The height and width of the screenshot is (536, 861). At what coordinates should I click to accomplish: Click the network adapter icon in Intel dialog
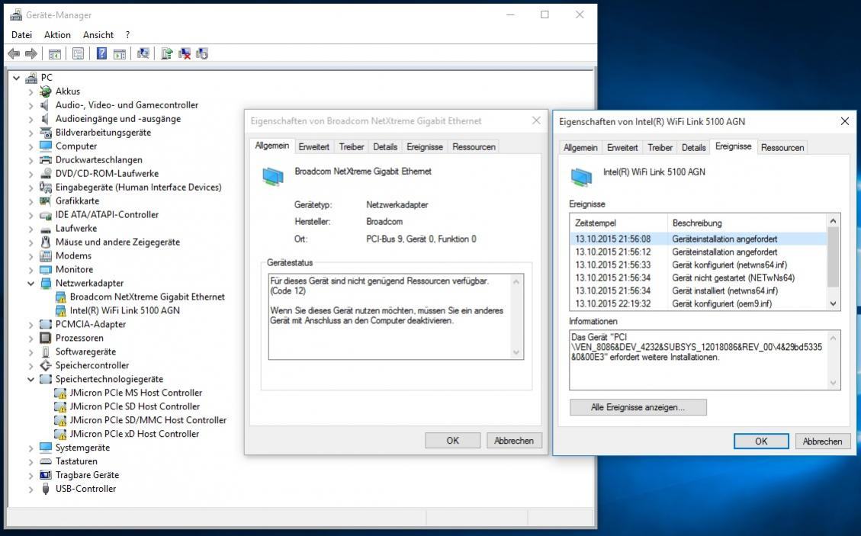582,176
